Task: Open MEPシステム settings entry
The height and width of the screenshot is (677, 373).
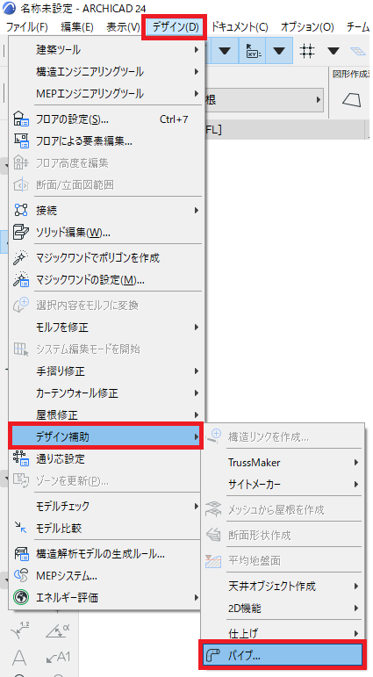Action: (x=105, y=575)
